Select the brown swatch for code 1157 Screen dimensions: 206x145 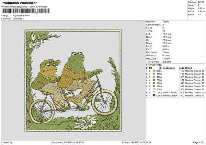[x=154, y=80]
